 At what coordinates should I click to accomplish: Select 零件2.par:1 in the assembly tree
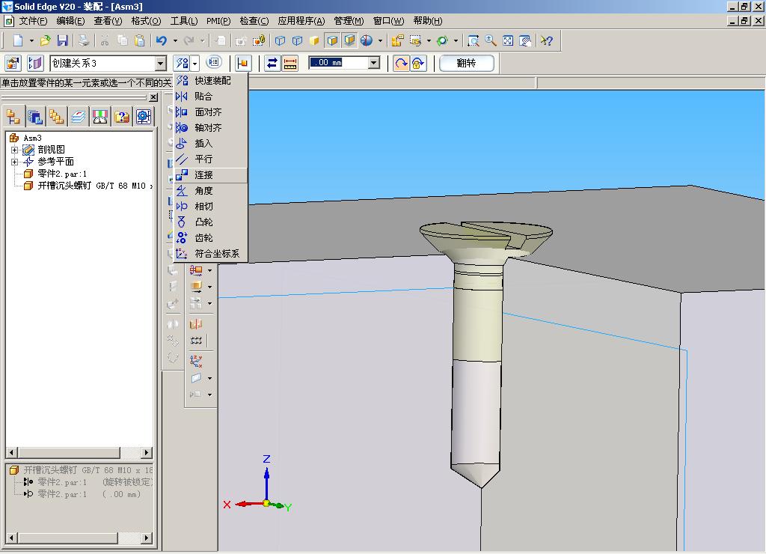click(x=62, y=174)
